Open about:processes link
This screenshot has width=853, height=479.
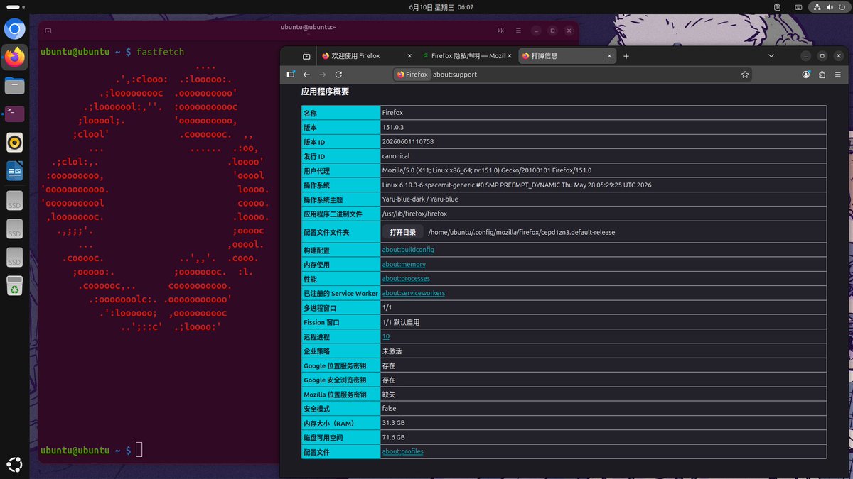[406, 279]
